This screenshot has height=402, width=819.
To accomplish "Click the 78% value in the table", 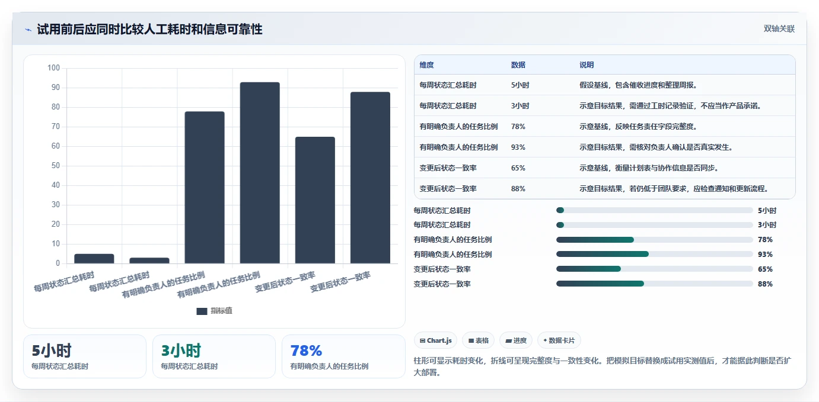I will [518, 127].
